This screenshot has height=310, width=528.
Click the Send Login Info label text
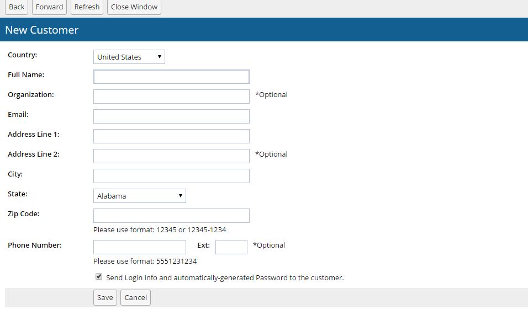225,278
